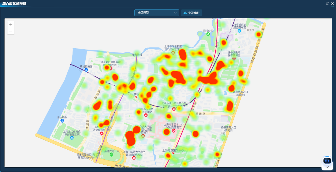Viewport: 336px width, 172px height.
Task: Open the robot assistant in the corner
Action: pos(327,160)
